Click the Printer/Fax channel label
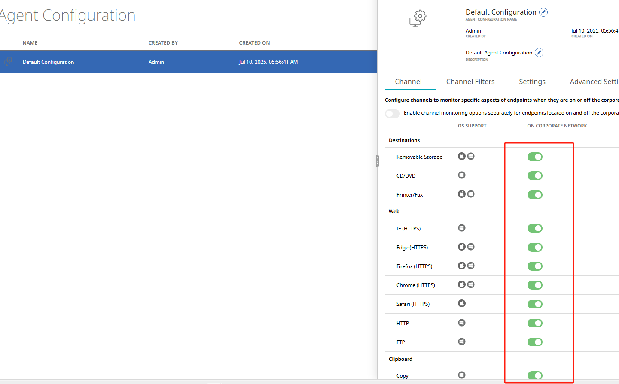 [409, 195]
